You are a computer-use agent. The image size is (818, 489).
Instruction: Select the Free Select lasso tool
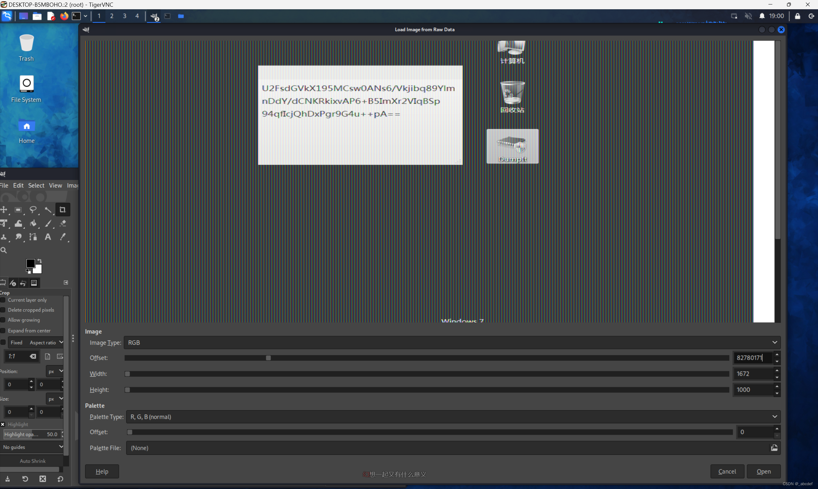tap(33, 210)
